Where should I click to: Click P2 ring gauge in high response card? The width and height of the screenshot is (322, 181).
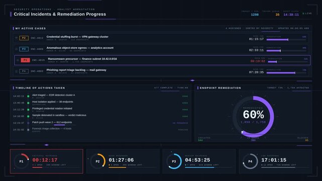pyautogui.click(x=97, y=161)
